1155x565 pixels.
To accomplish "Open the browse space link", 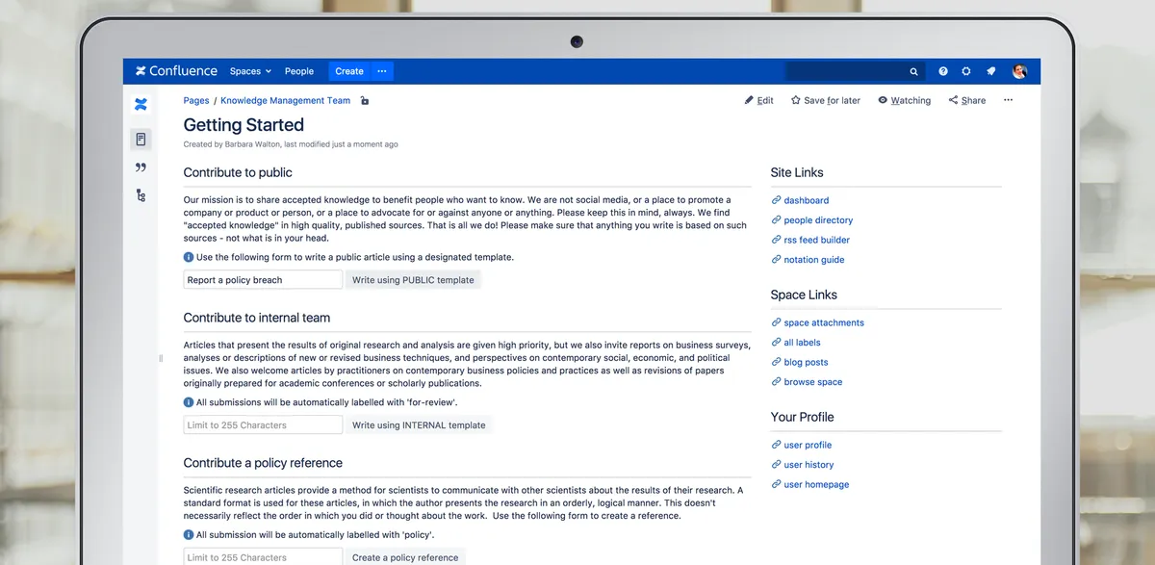I will coord(812,382).
